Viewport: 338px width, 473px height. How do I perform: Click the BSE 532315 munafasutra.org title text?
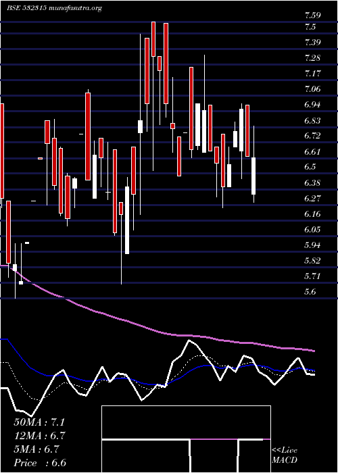(x=54, y=8)
